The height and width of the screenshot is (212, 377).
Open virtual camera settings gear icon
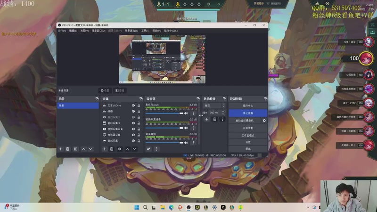coord(264,121)
